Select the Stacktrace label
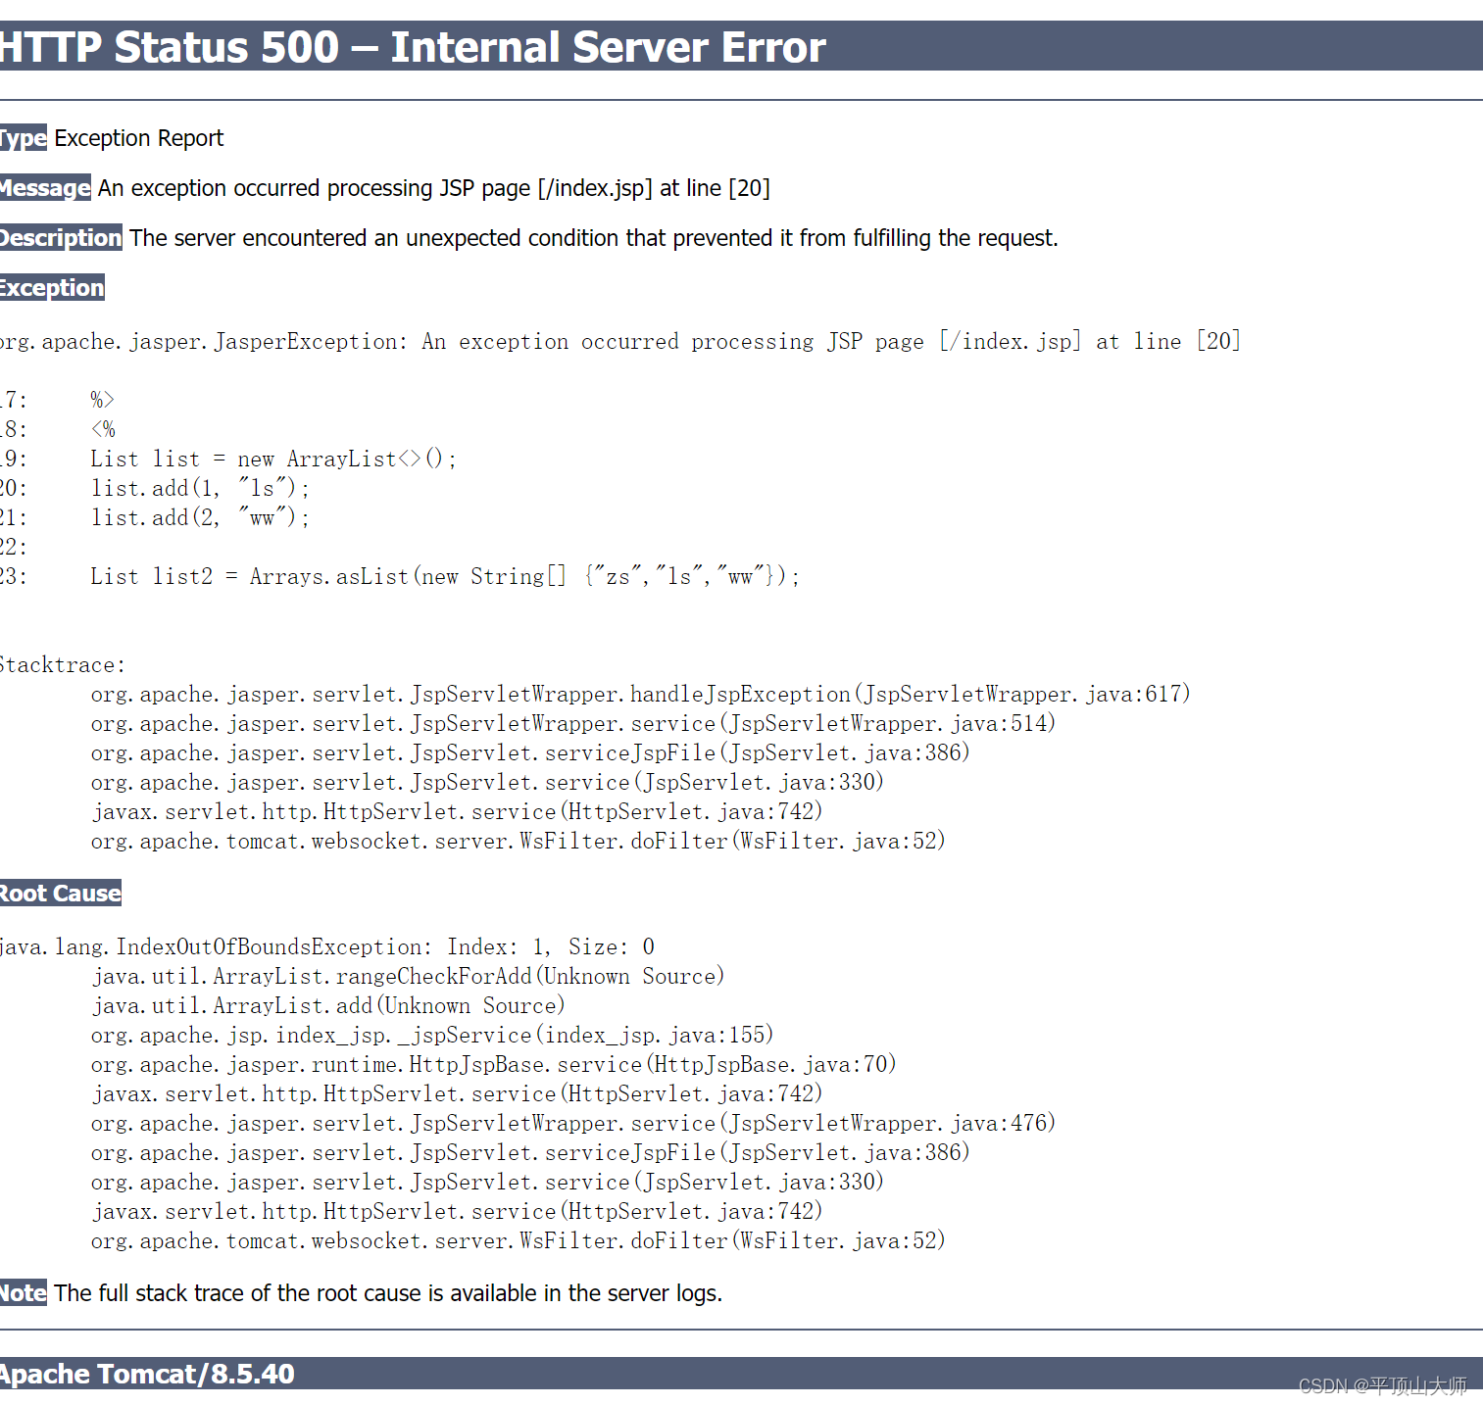The image size is (1483, 1405). coord(61,664)
